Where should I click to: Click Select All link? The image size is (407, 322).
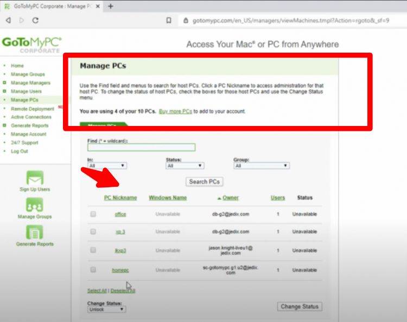tap(97, 291)
